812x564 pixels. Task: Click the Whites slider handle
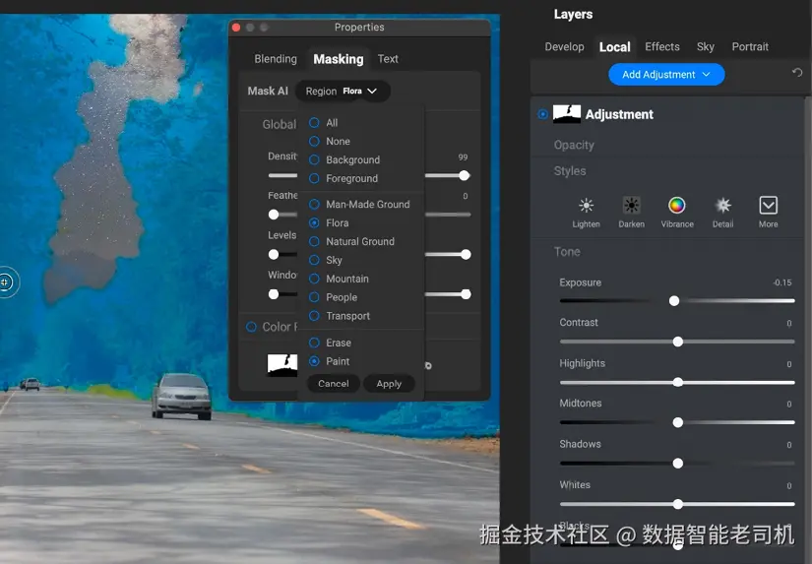pos(677,504)
